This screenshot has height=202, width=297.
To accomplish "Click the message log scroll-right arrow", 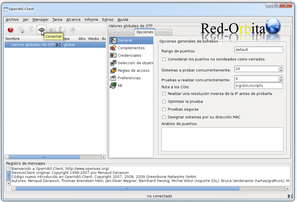I will 287,189.
